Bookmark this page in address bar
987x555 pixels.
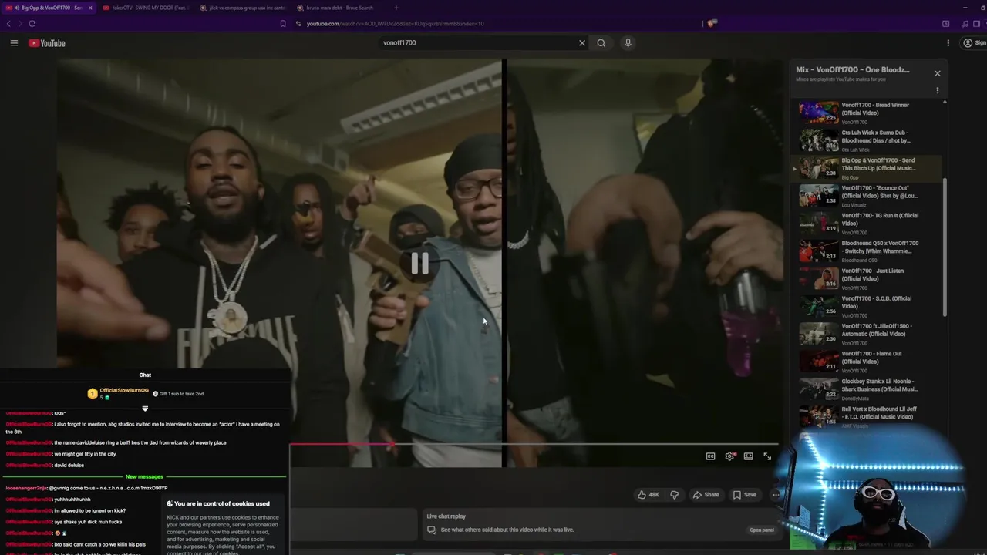coord(283,24)
